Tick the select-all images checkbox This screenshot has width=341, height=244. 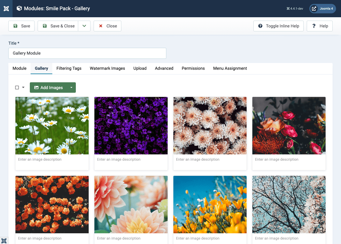17,88
